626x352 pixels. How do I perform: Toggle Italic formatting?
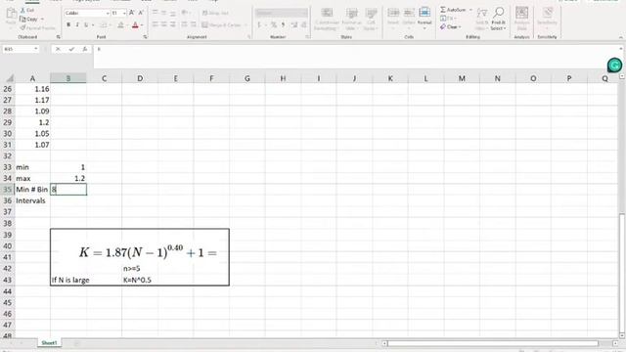(77, 24)
